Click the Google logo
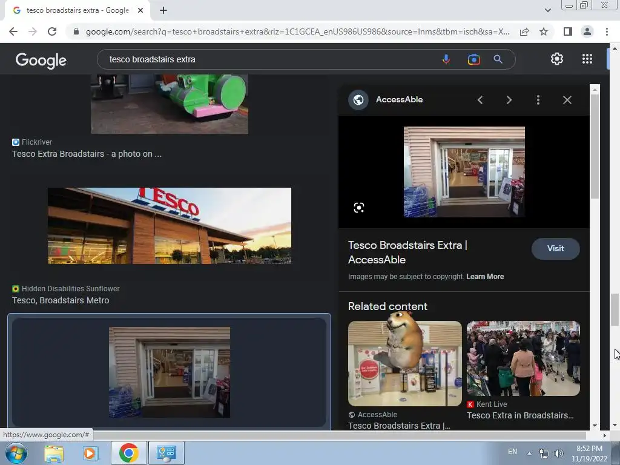Image resolution: width=620 pixels, height=465 pixels. [41, 61]
